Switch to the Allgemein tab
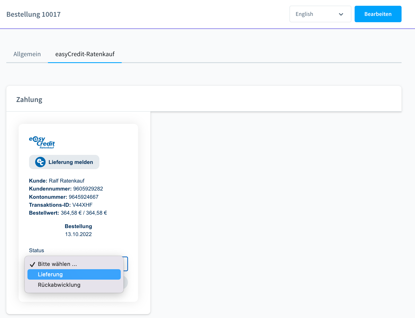Image resolution: width=415 pixels, height=318 pixels. tap(27, 54)
